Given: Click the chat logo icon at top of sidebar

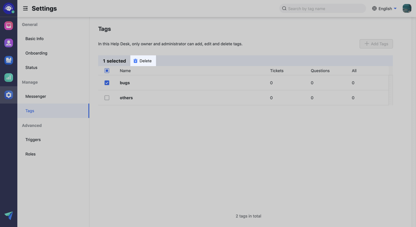Looking at the screenshot, I should coord(9,8).
